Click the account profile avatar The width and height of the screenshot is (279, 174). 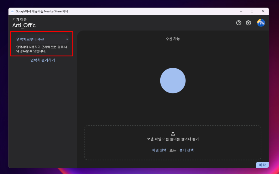pos(261,23)
